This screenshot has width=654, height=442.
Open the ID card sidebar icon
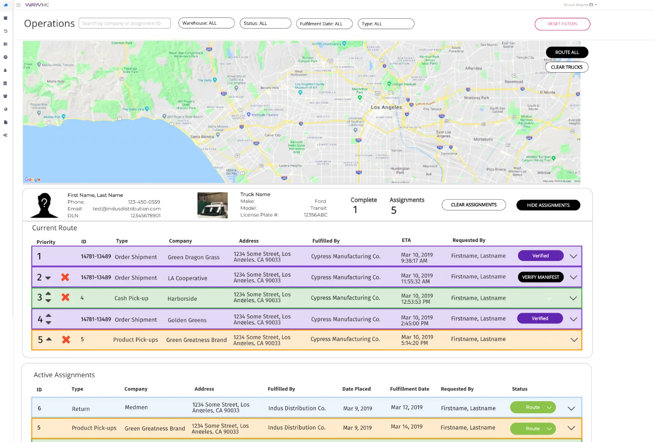(x=6, y=44)
